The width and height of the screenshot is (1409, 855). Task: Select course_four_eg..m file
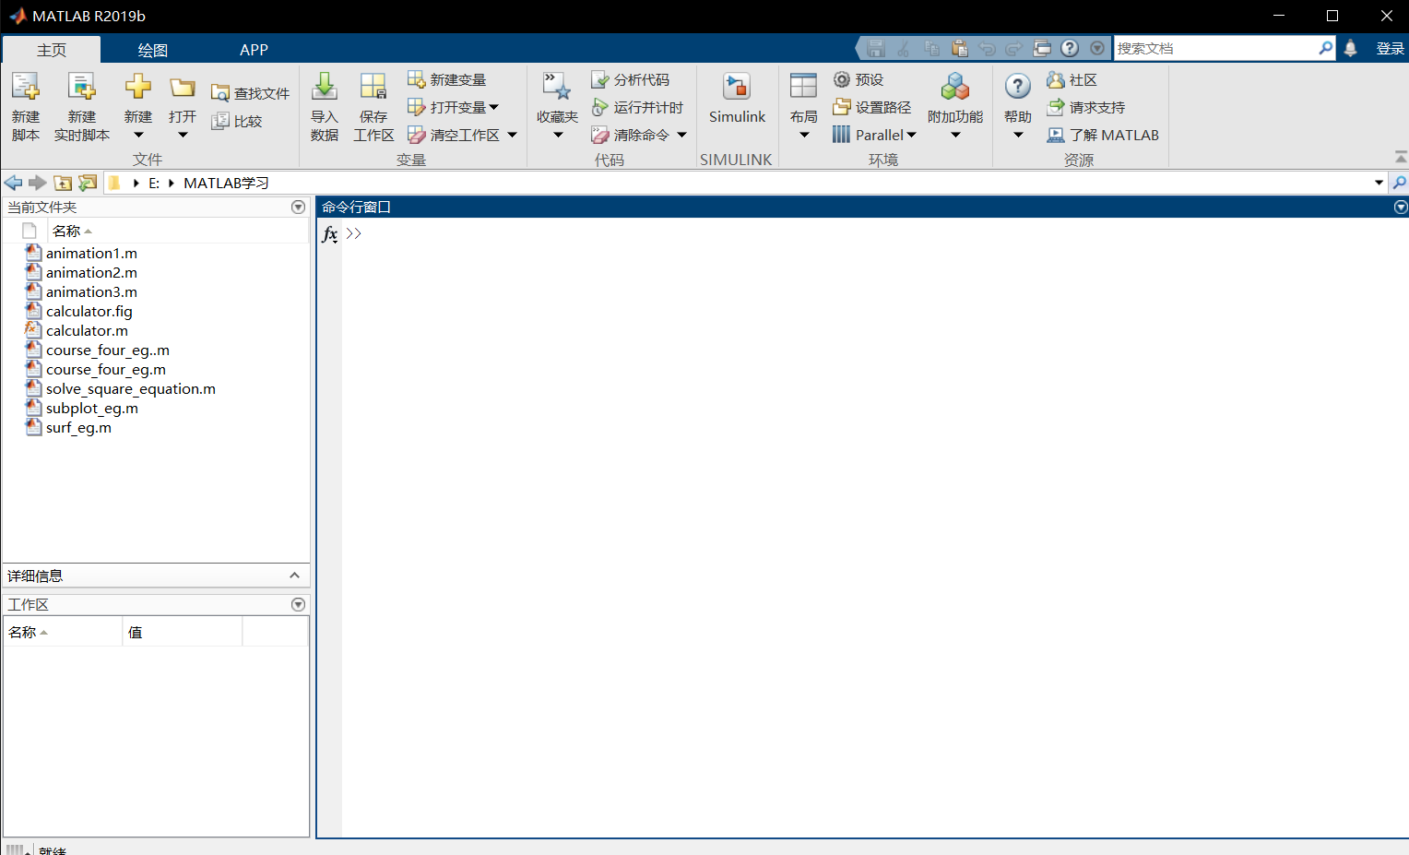point(107,350)
